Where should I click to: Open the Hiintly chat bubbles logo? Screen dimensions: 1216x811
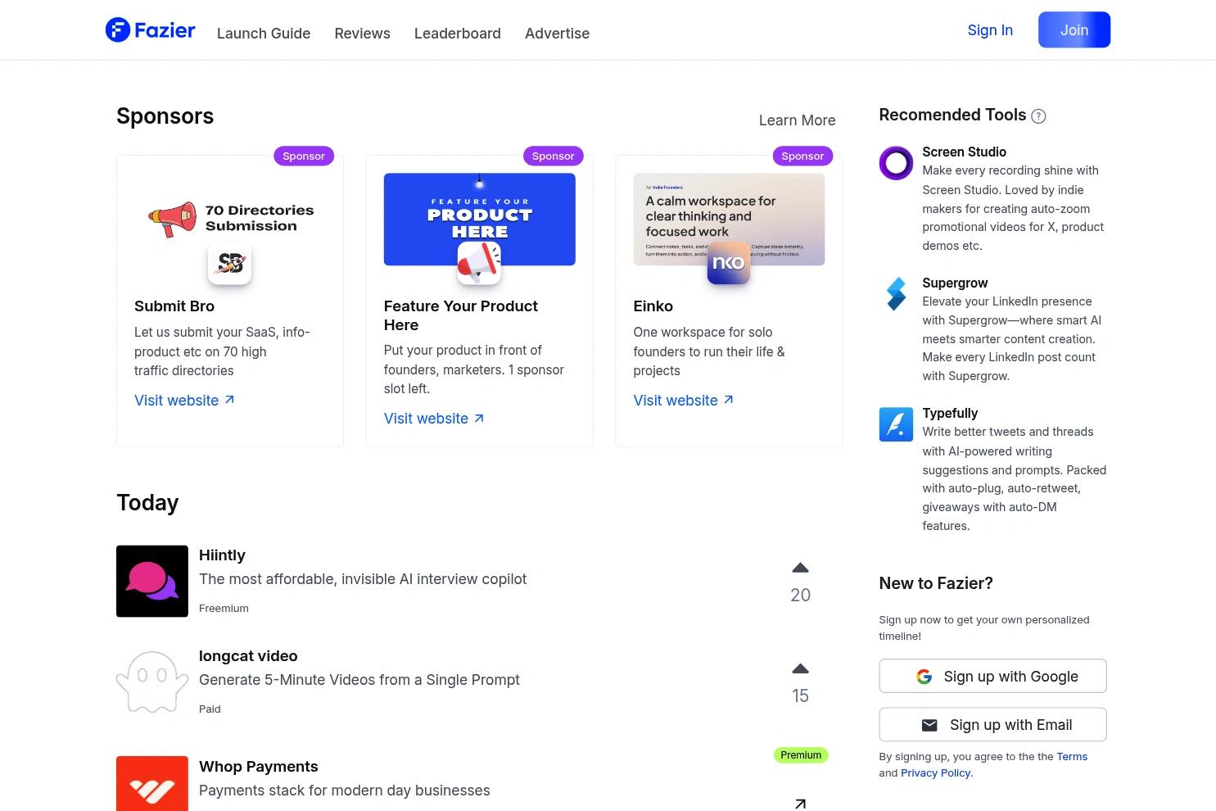152,582
